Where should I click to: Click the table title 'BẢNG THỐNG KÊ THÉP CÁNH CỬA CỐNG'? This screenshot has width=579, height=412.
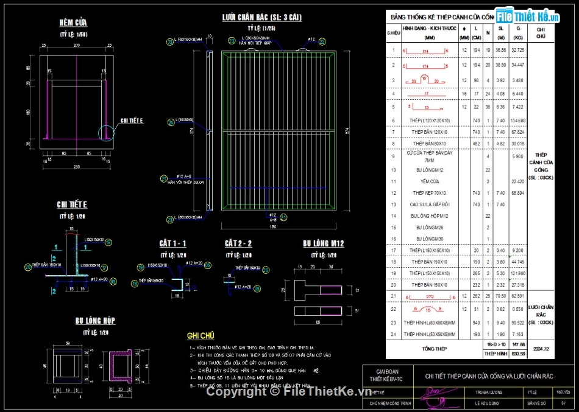(x=442, y=17)
